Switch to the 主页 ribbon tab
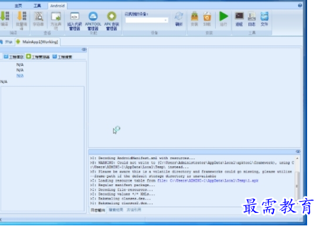This screenshot has width=319, height=226. pos(18,6)
